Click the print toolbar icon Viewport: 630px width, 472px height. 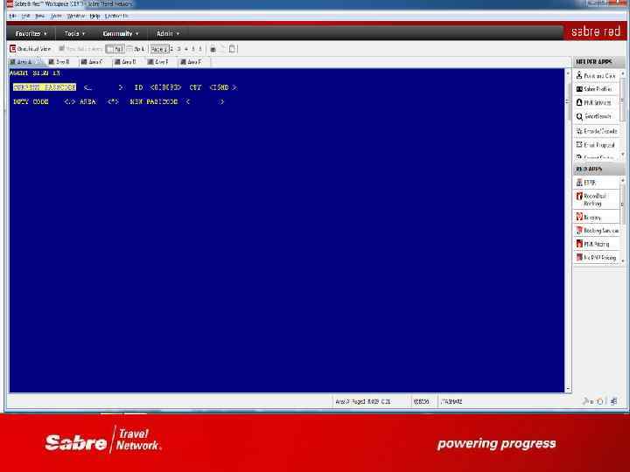[x=213, y=49]
